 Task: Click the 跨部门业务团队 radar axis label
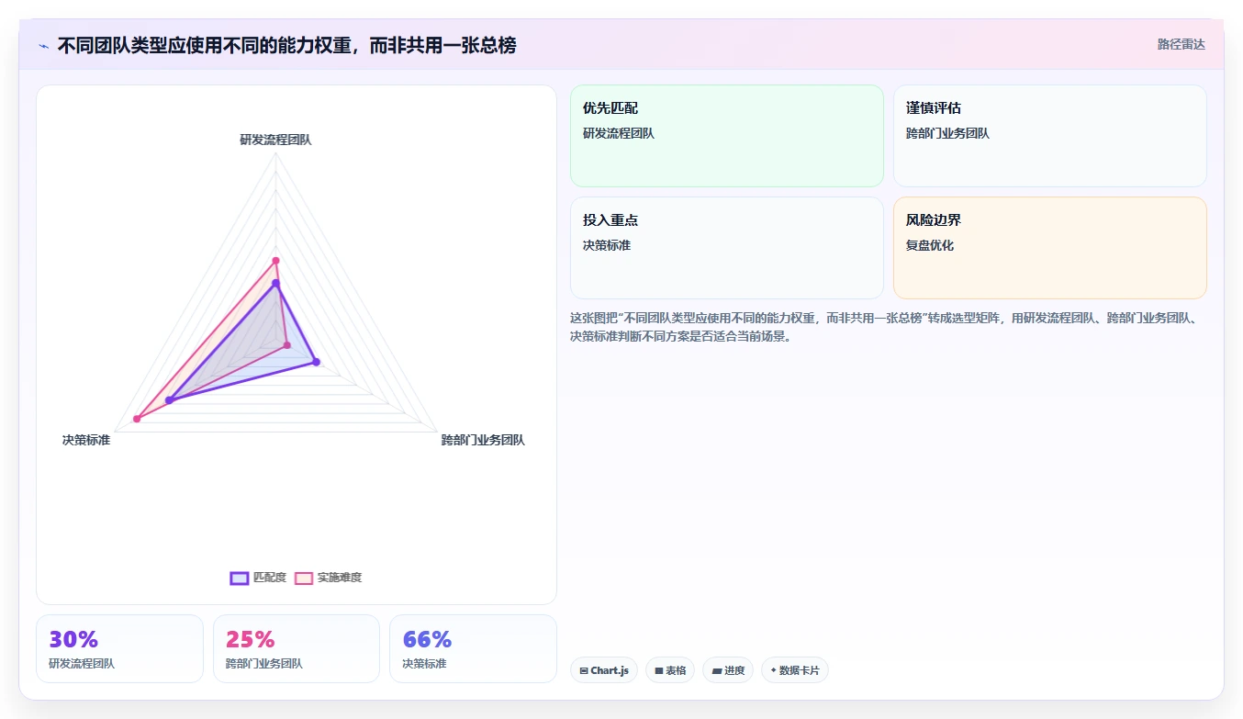483,440
